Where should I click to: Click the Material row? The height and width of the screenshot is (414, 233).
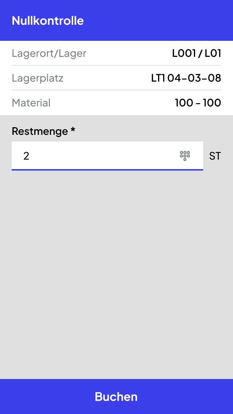point(116,103)
